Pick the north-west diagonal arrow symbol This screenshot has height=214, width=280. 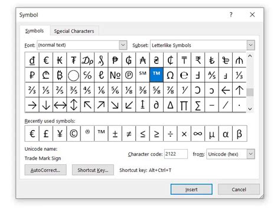pyautogui.click(x=87, y=105)
